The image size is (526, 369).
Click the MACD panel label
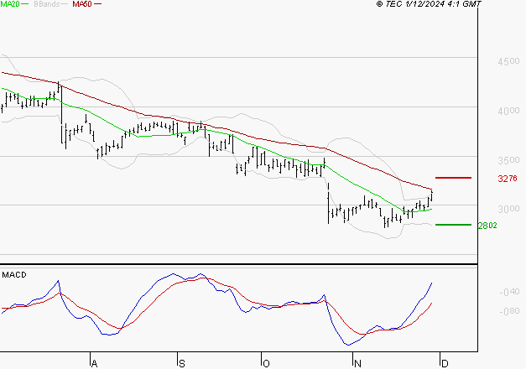tap(14, 275)
